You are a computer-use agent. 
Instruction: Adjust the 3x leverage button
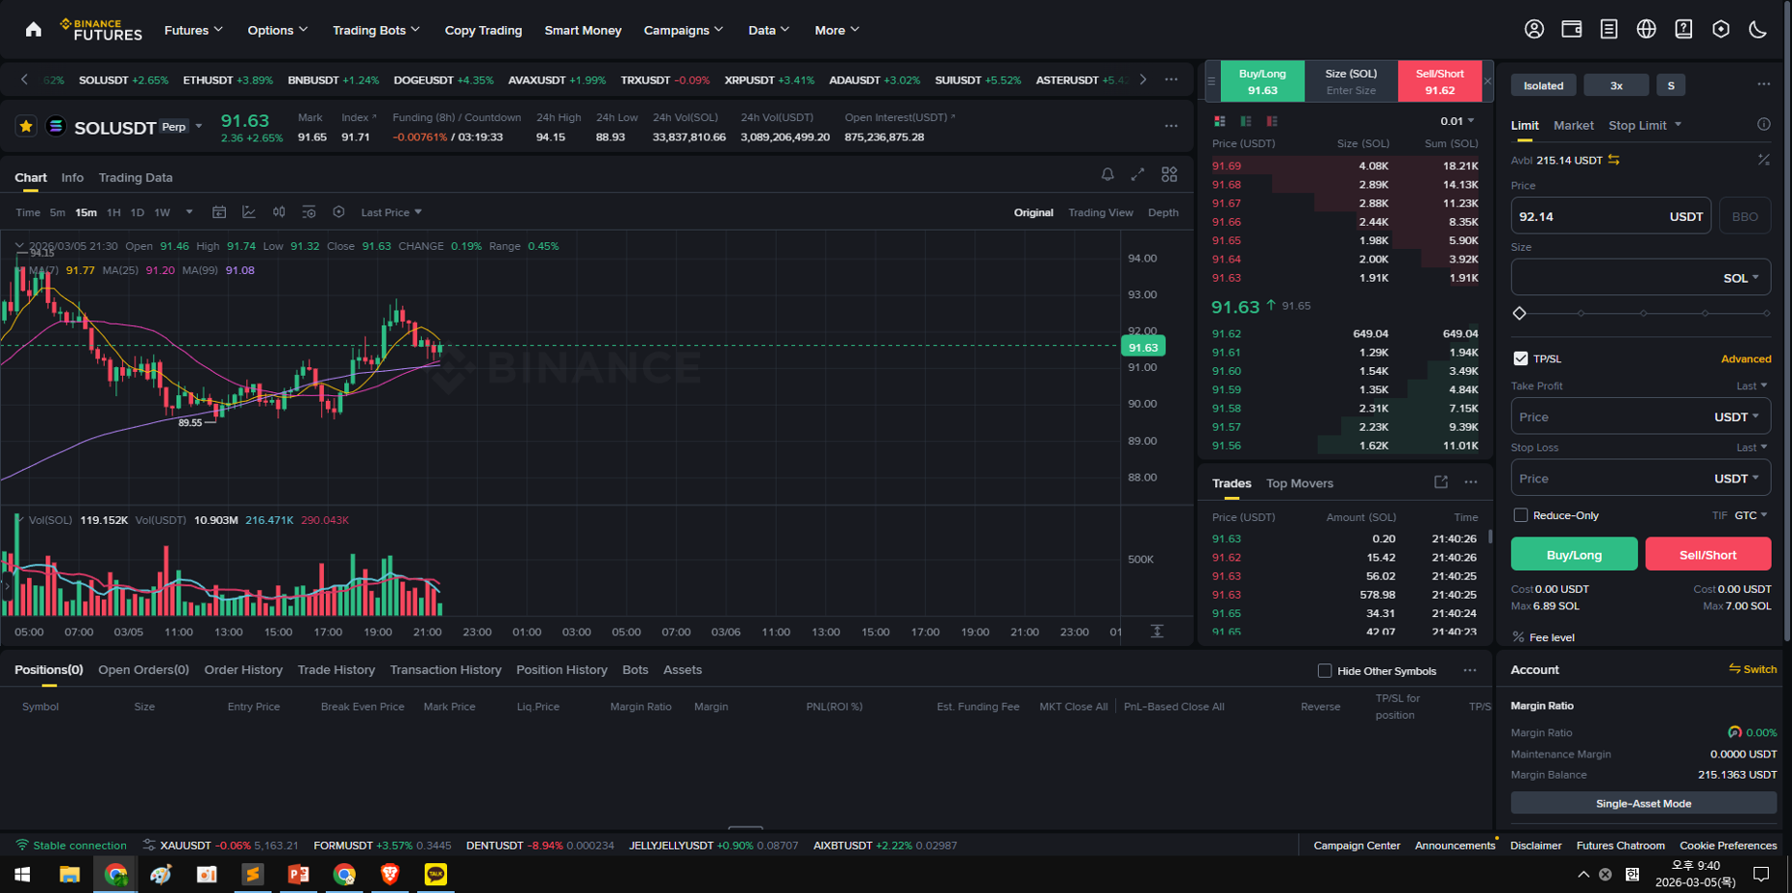point(1616,86)
